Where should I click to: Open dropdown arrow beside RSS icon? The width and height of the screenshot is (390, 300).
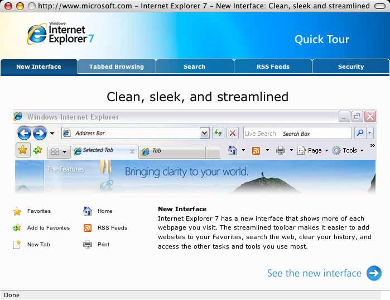pyautogui.click(x=267, y=150)
